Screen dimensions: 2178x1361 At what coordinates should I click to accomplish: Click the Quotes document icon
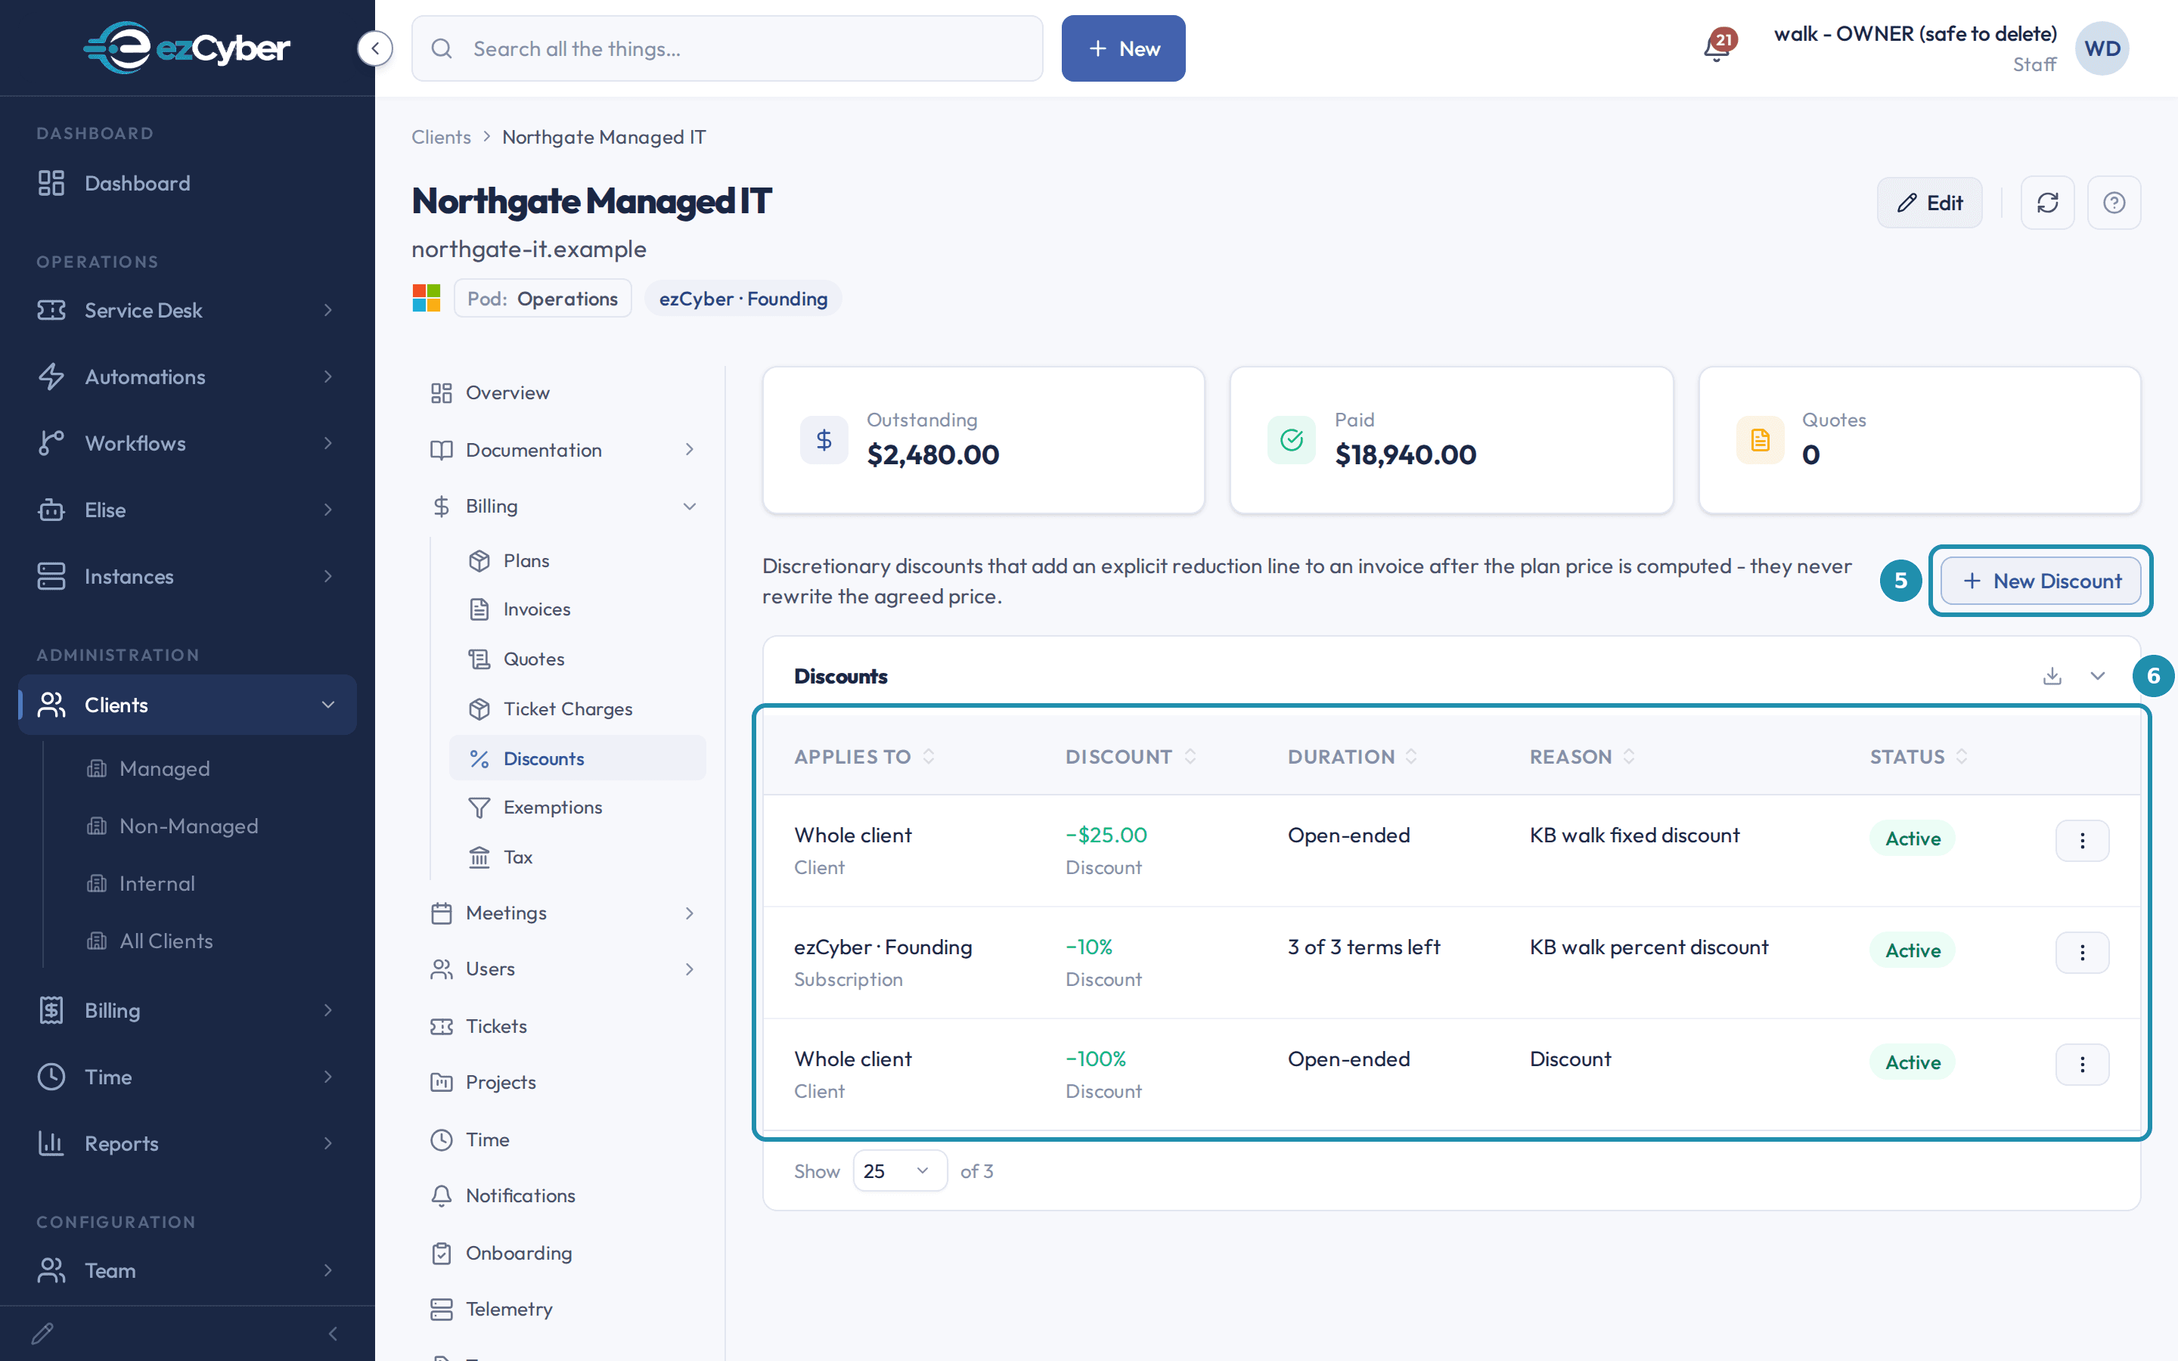pyautogui.click(x=1760, y=440)
